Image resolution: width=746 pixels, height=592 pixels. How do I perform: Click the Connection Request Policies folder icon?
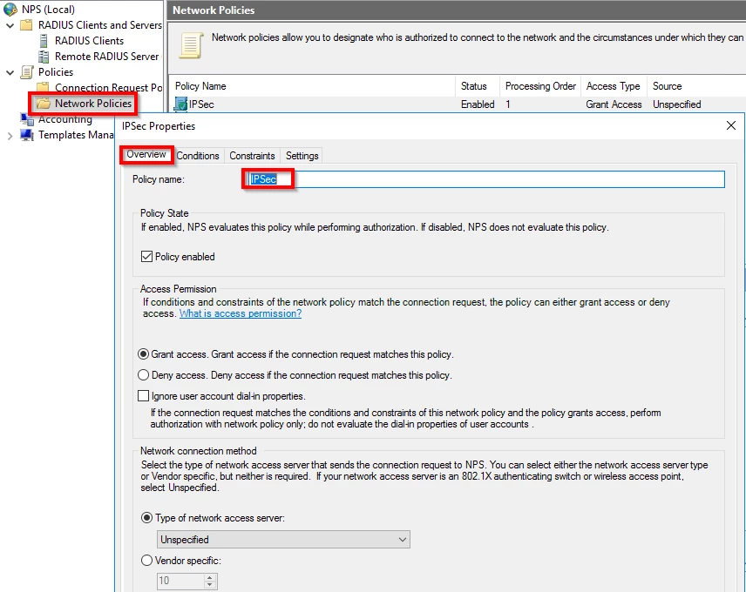tap(44, 86)
